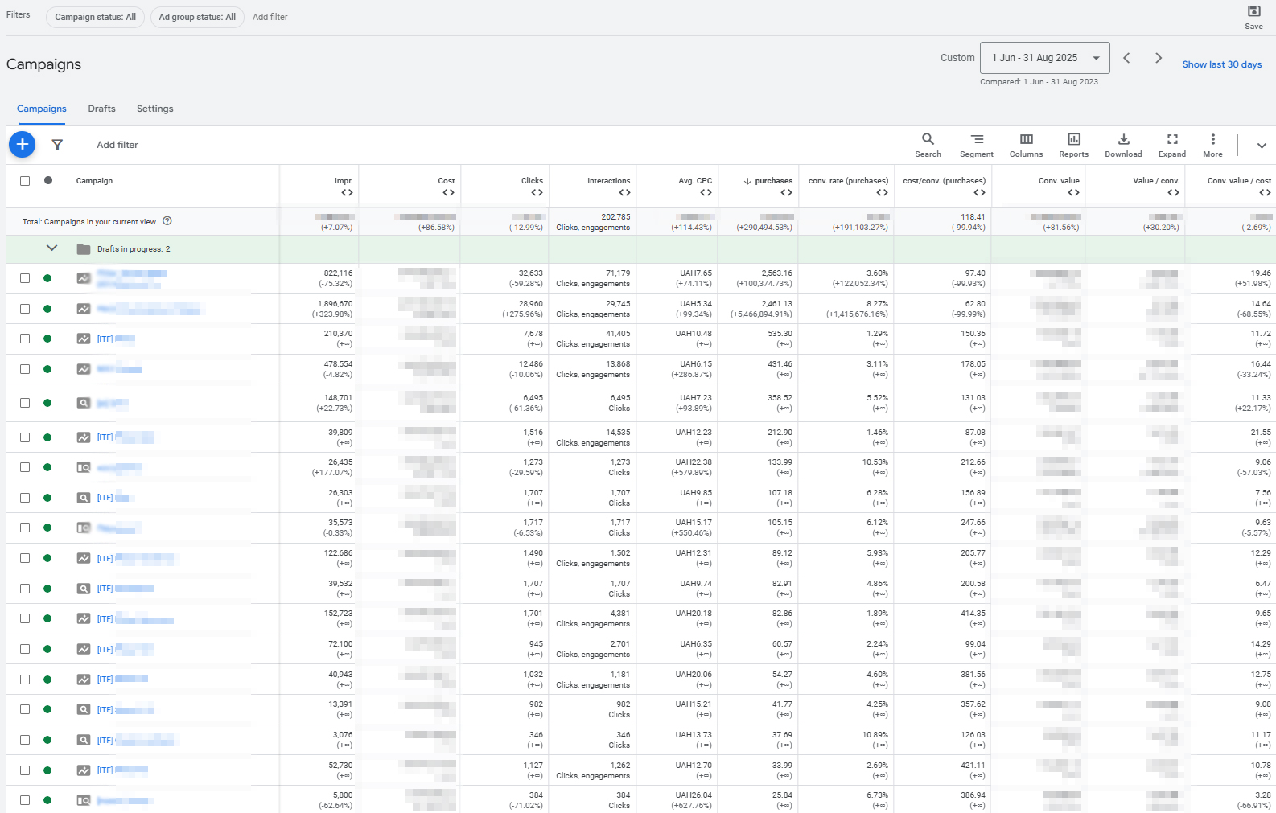Collapse the Drafts in progress row
1276x813 pixels.
coord(52,248)
